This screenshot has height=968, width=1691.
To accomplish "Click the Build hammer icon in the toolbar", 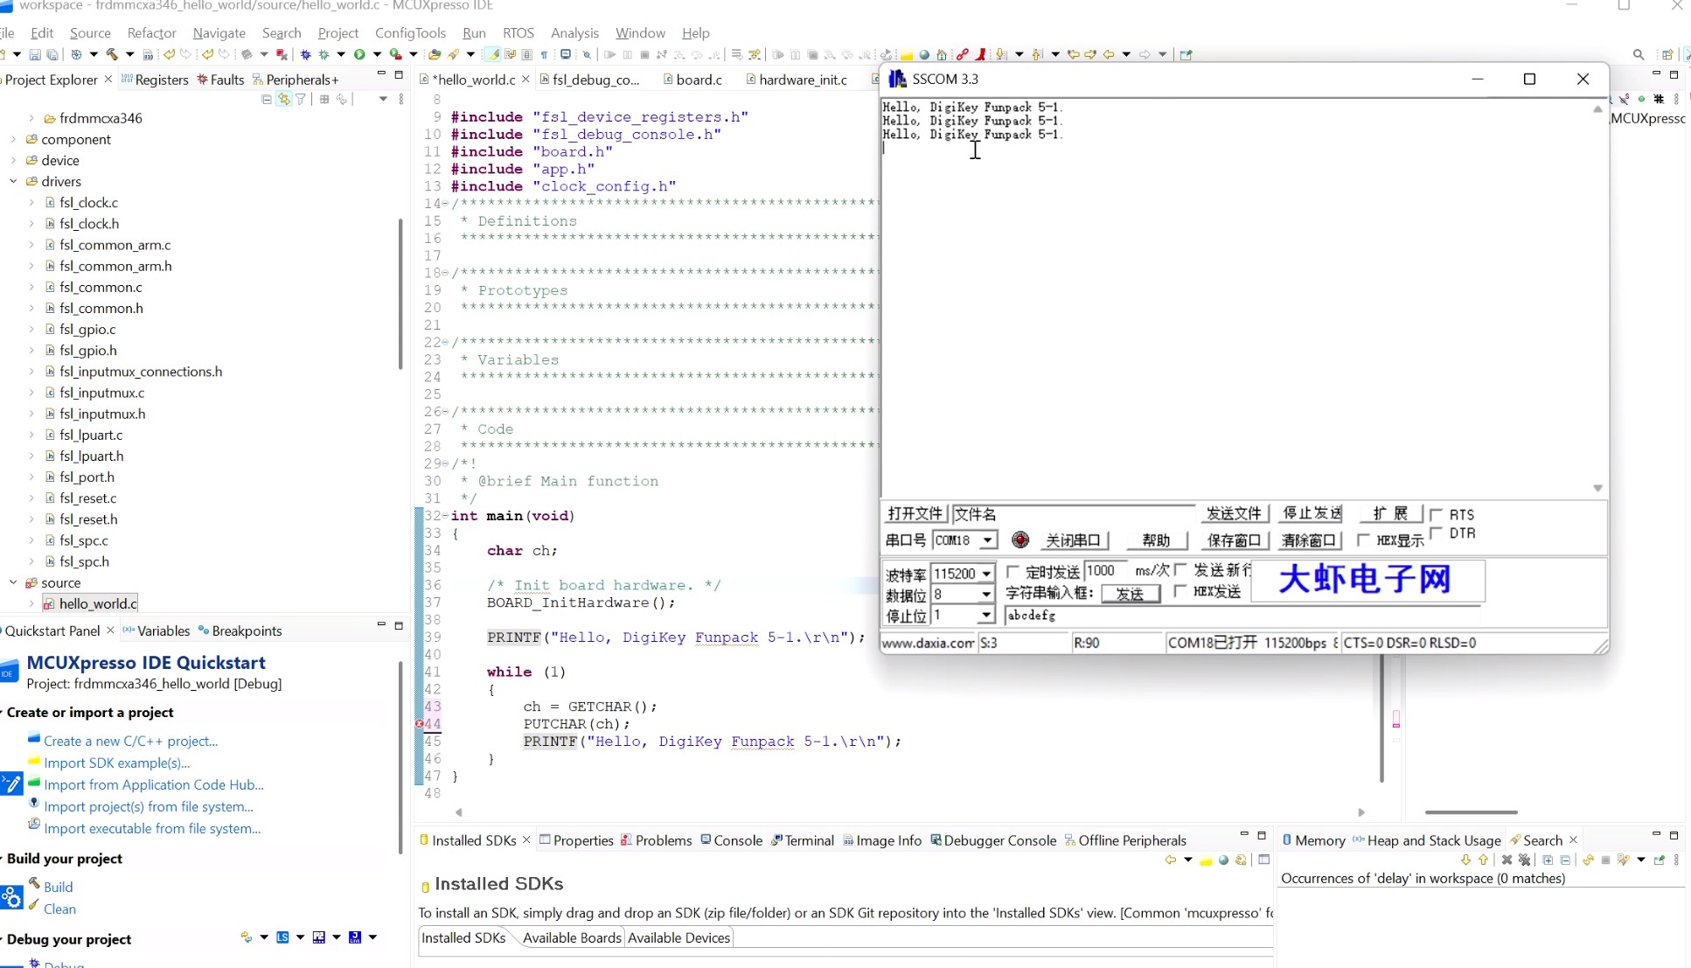I will click(x=112, y=54).
